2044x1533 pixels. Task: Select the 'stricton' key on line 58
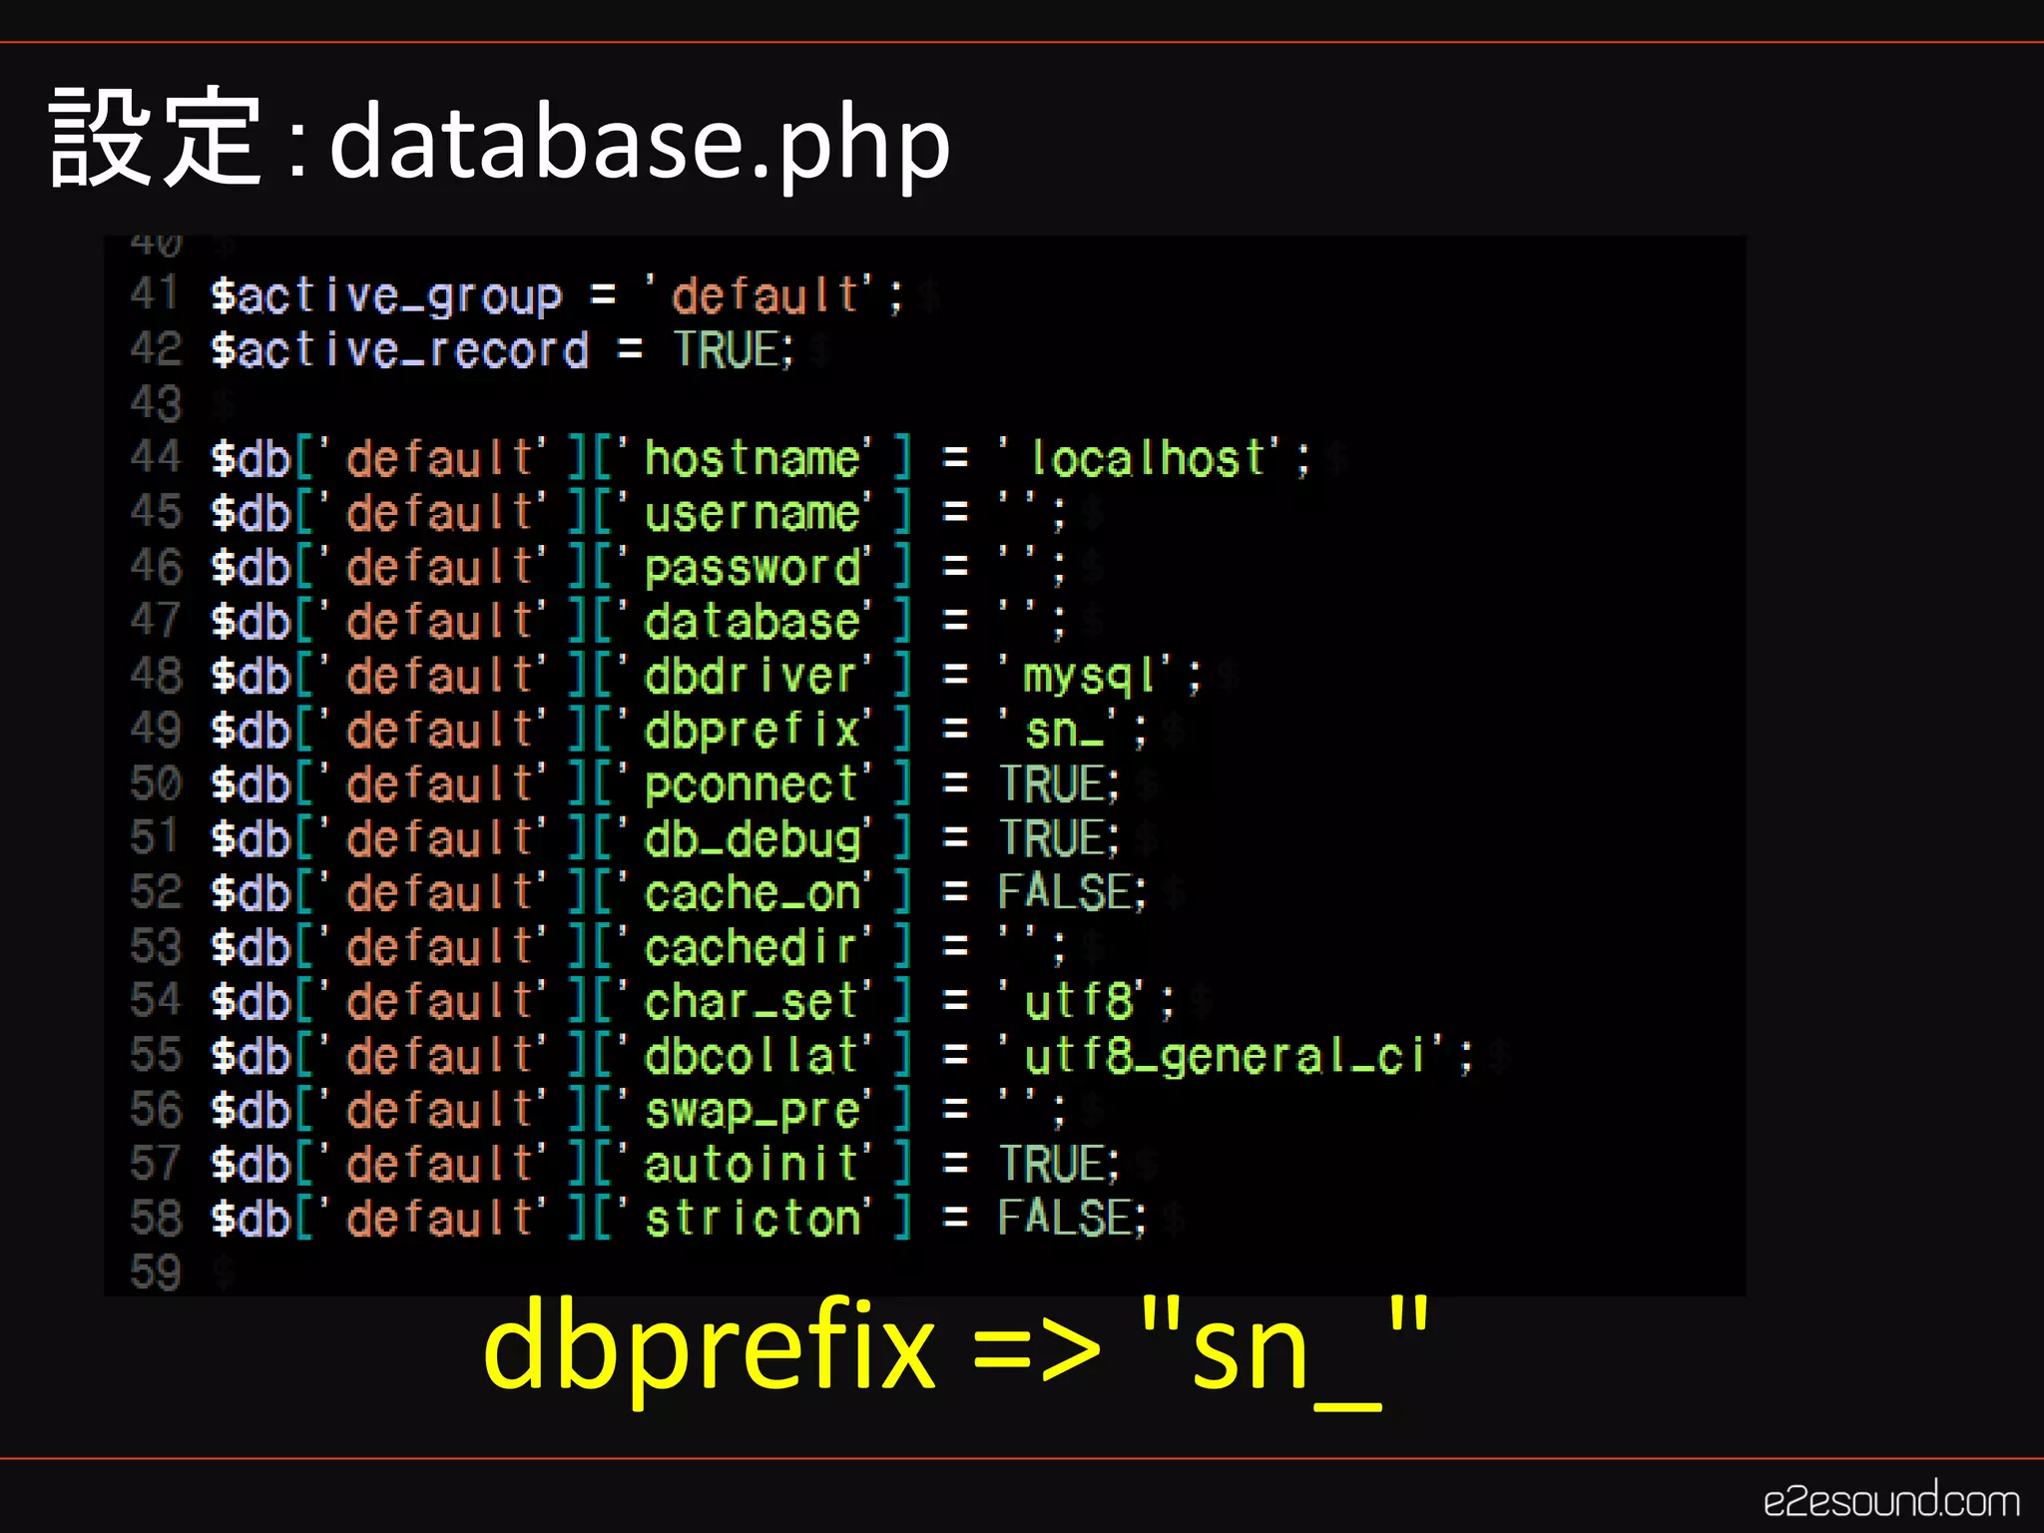coord(752,1218)
